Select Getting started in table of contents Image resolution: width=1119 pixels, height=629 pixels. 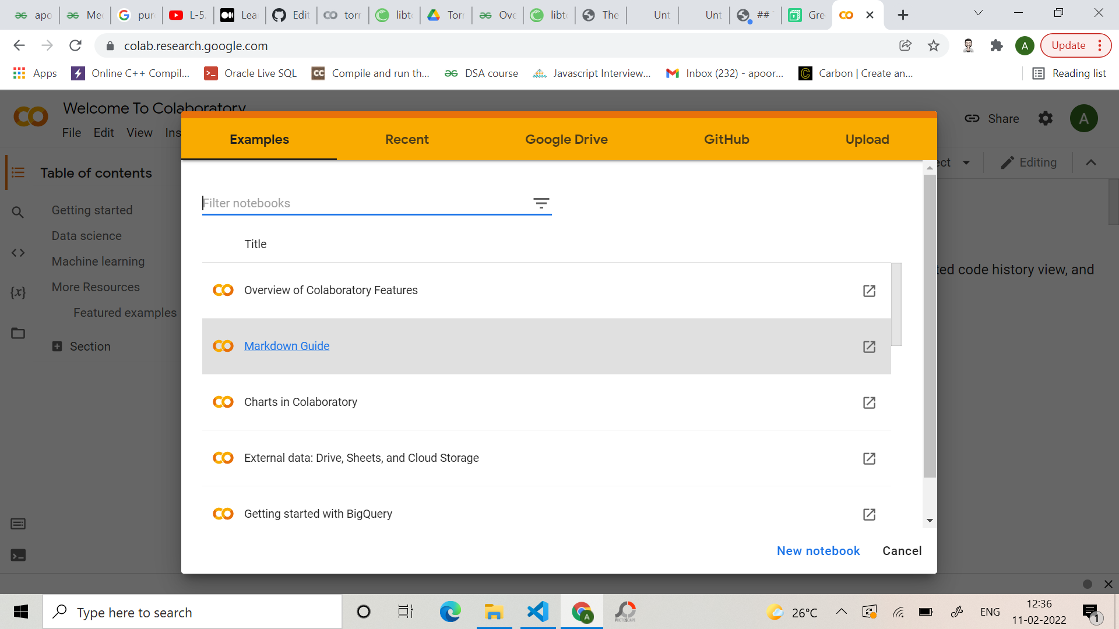pos(92,210)
